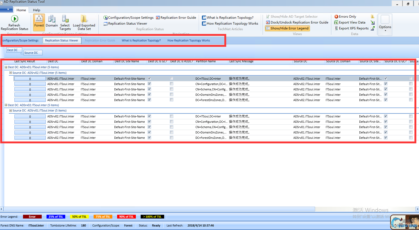Click the yellow 50% of TSL swatch
The image size is (419, 230).
pos(79,217)
